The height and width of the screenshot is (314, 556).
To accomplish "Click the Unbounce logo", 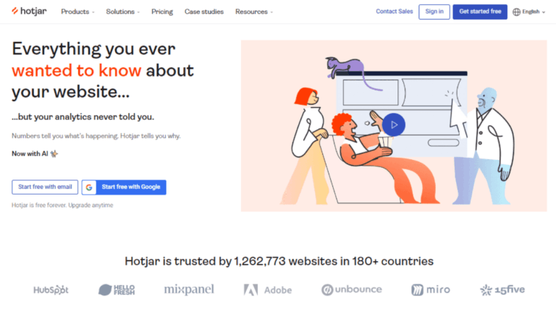I will pyautogui.click(x=351, y=289).
